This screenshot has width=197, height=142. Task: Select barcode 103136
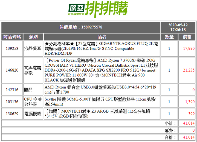click(x=12, y=102)
